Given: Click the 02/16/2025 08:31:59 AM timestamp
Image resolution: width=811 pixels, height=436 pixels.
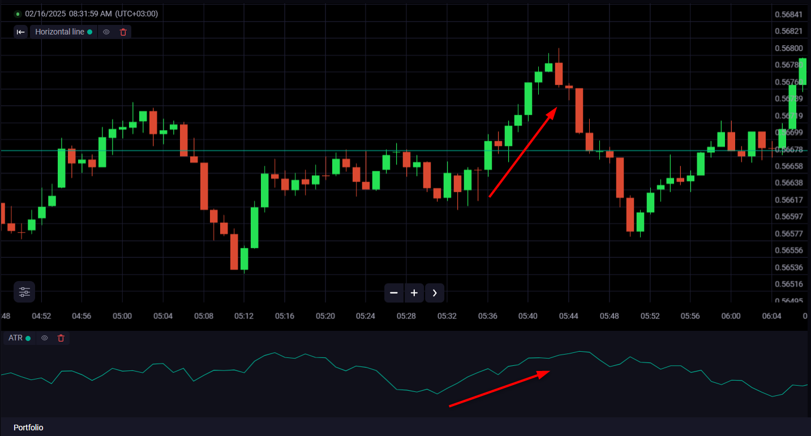Looking at the screenshot, I should pyautogui.click(x=68, y=14).
